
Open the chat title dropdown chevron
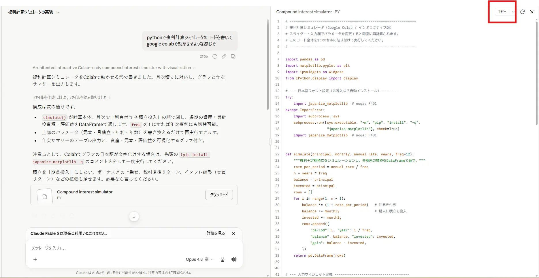(x=58, y=12)
